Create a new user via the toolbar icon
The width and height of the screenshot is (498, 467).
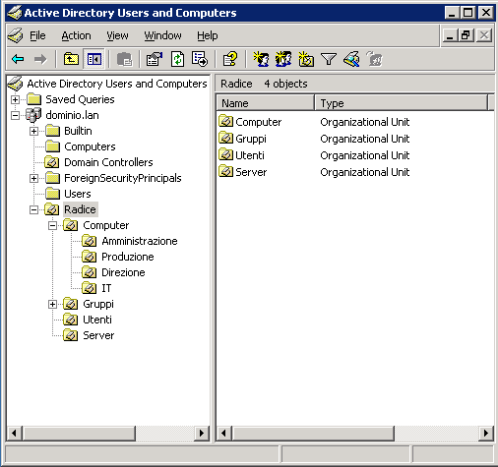pyautogui.click(x=261, y=59)
